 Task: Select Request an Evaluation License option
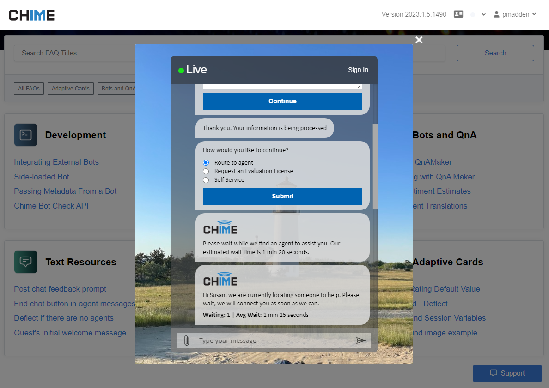pos(206,171)
